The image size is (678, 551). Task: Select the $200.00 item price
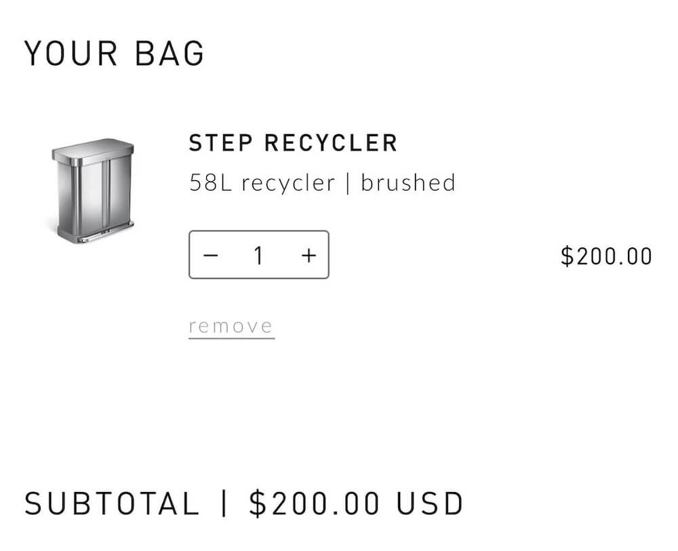605,256
